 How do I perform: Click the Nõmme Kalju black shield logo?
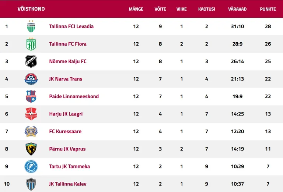click(x=31, y=61)
